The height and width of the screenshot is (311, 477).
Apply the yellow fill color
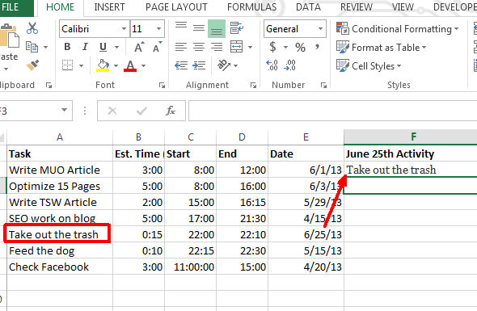pos(103,65)
